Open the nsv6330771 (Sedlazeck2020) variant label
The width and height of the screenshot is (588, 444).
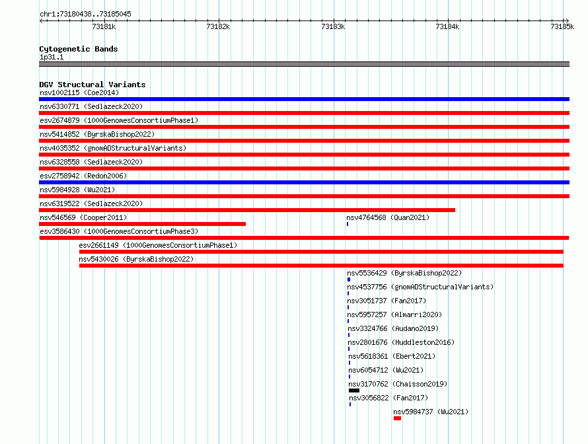(x=91, y=106)
